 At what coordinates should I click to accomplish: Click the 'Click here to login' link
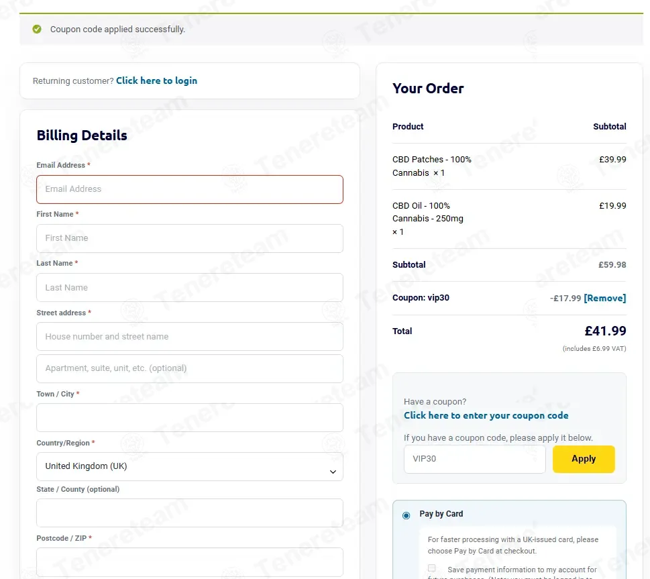click(156, 81)
